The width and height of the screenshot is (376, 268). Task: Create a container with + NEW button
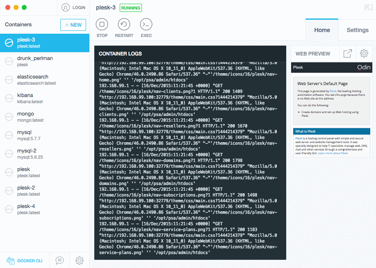73,25
